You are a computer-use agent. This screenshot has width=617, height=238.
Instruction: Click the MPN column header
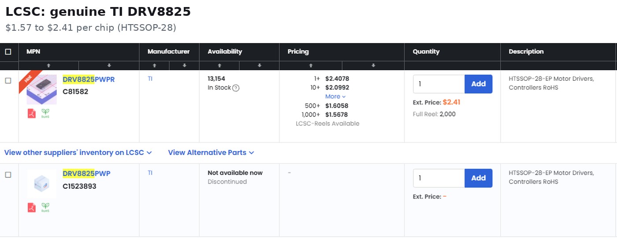(33, 52)
